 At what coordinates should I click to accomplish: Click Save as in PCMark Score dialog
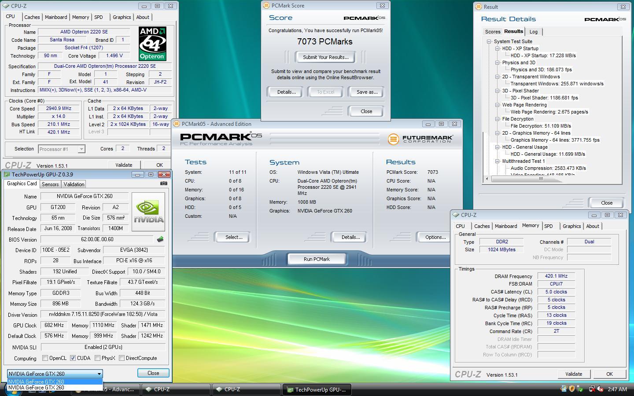[367, 92]
